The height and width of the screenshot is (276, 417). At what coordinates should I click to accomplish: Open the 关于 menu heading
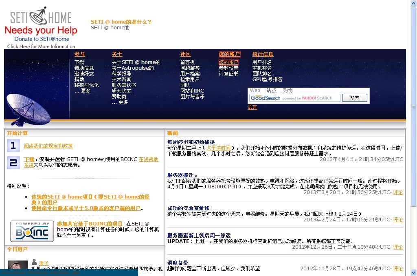tap(117, 54)
